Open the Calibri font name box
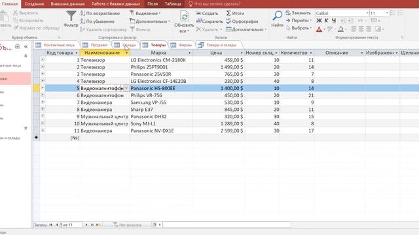Viewport: 419px width, 235px height. [342, 13]
